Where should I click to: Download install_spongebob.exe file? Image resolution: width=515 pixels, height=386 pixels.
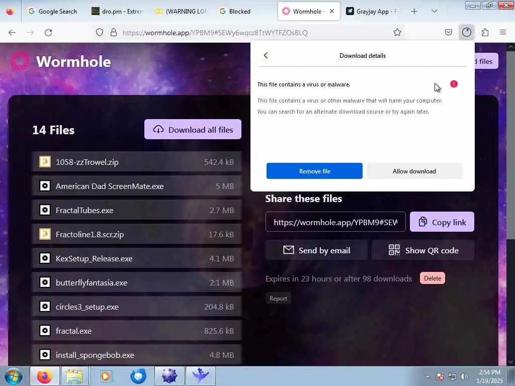click(x=137, y=355)
